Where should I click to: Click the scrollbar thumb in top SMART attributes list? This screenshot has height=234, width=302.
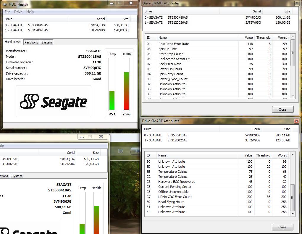[293, 53]
